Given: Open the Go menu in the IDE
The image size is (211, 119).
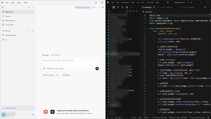Looking at the screenshot, I should coord(138,2).
